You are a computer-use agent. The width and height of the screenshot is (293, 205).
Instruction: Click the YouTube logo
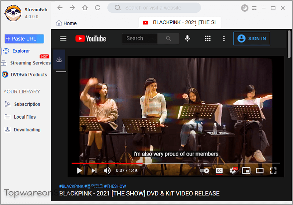click(90, 39)
